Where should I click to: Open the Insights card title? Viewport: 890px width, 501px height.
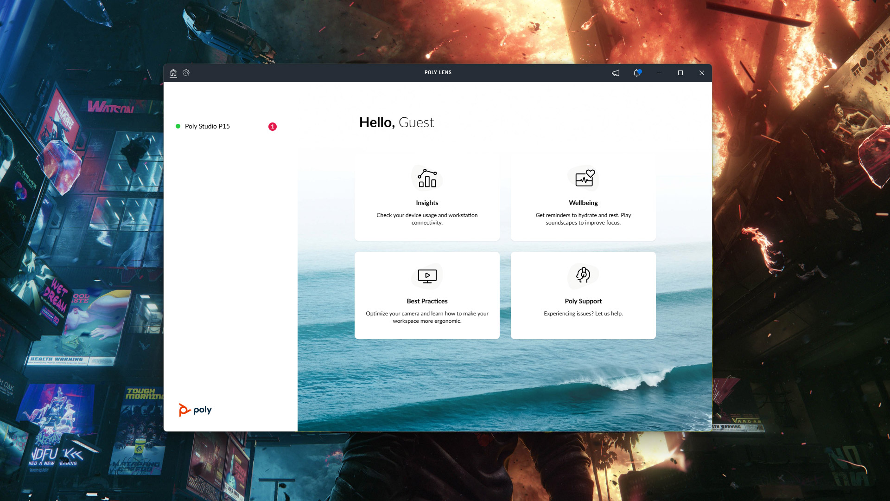[427, 203]
